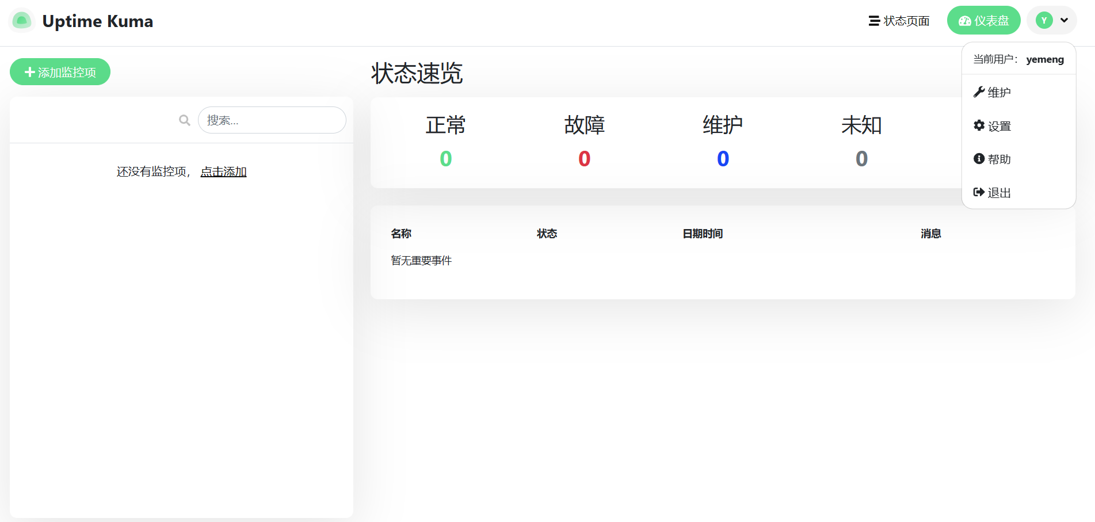Click the red 故障 count
This screenshot has height=522, width=1095.
tap(584, 159)
